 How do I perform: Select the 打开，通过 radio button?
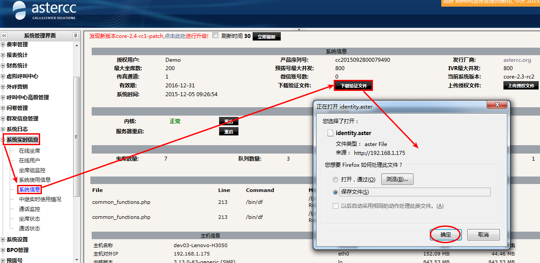pyautogui.click(x=336, y=180)
